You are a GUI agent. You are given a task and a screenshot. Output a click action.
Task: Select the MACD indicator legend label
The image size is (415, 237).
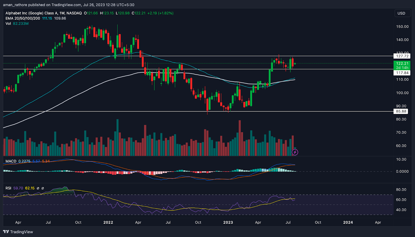11,161
